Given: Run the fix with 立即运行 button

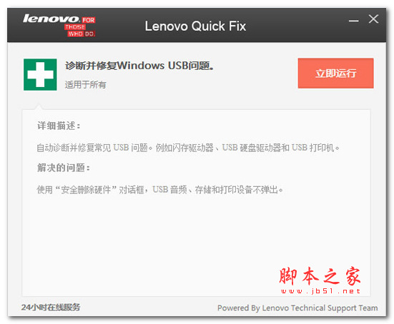Looking at the screenshot, I should (335, 74).
